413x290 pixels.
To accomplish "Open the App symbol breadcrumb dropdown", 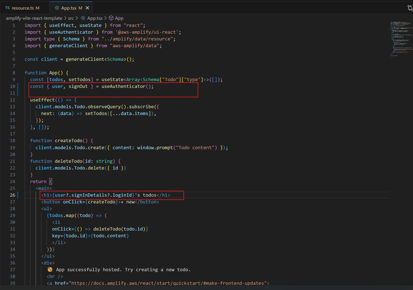I will point(119,18).
